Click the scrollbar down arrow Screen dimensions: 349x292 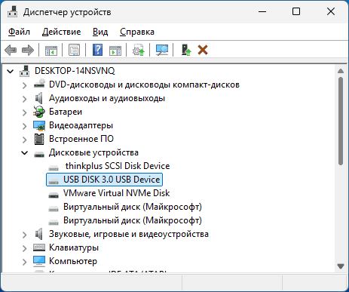pos(341,266)
